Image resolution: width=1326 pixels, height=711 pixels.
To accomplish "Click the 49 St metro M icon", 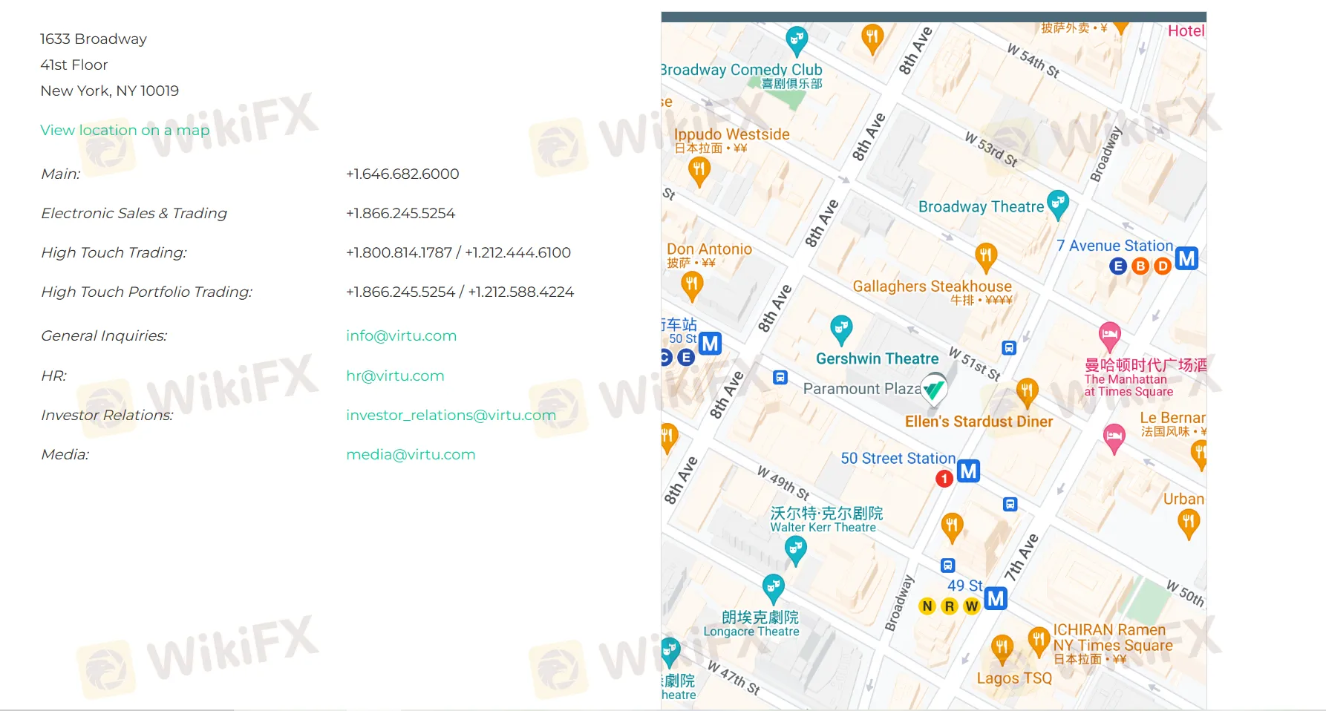I will (996, 597).
